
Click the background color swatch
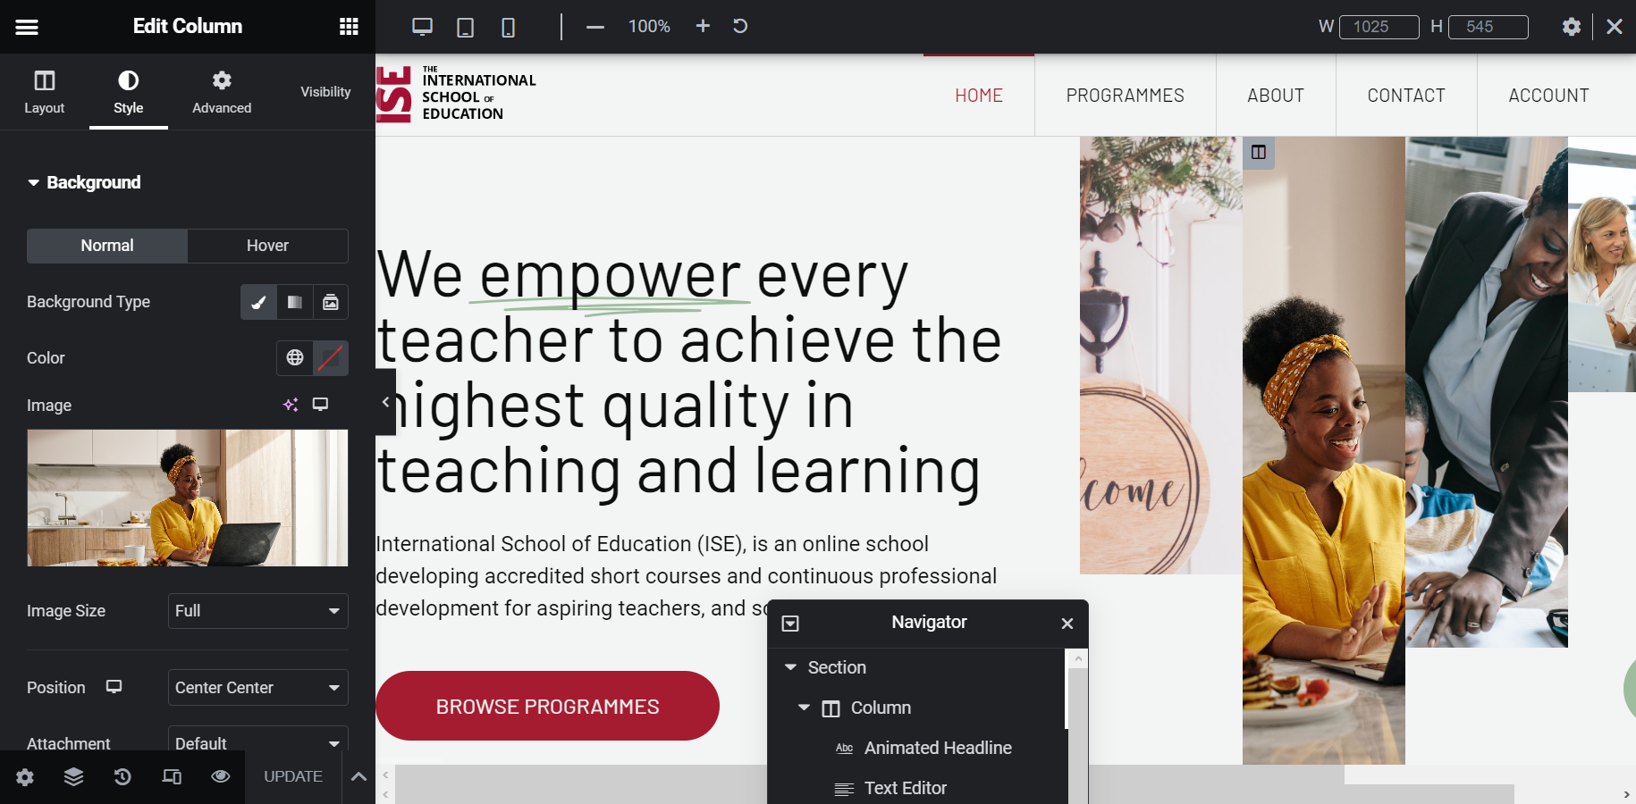(330, 357)
